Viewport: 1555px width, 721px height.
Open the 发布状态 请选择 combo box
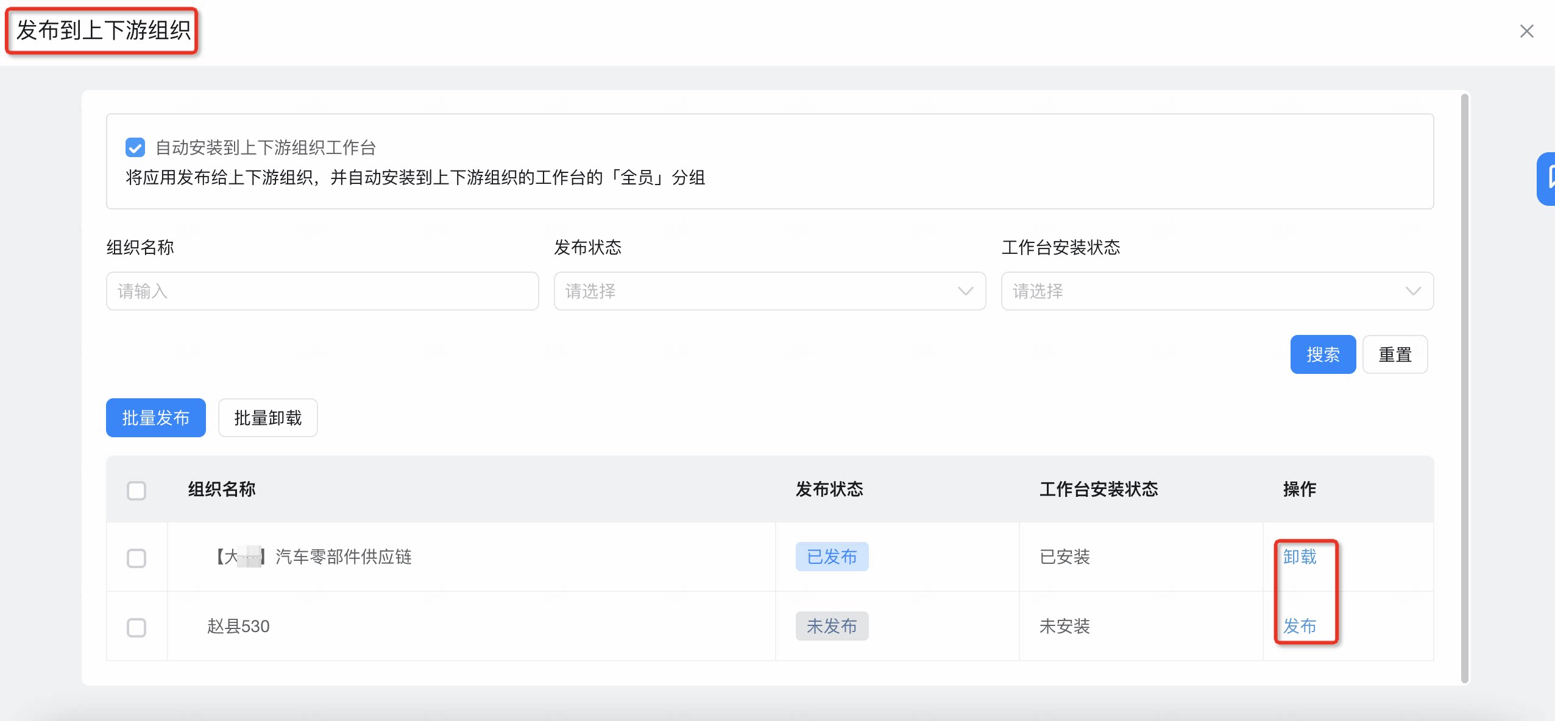point(770,291)
